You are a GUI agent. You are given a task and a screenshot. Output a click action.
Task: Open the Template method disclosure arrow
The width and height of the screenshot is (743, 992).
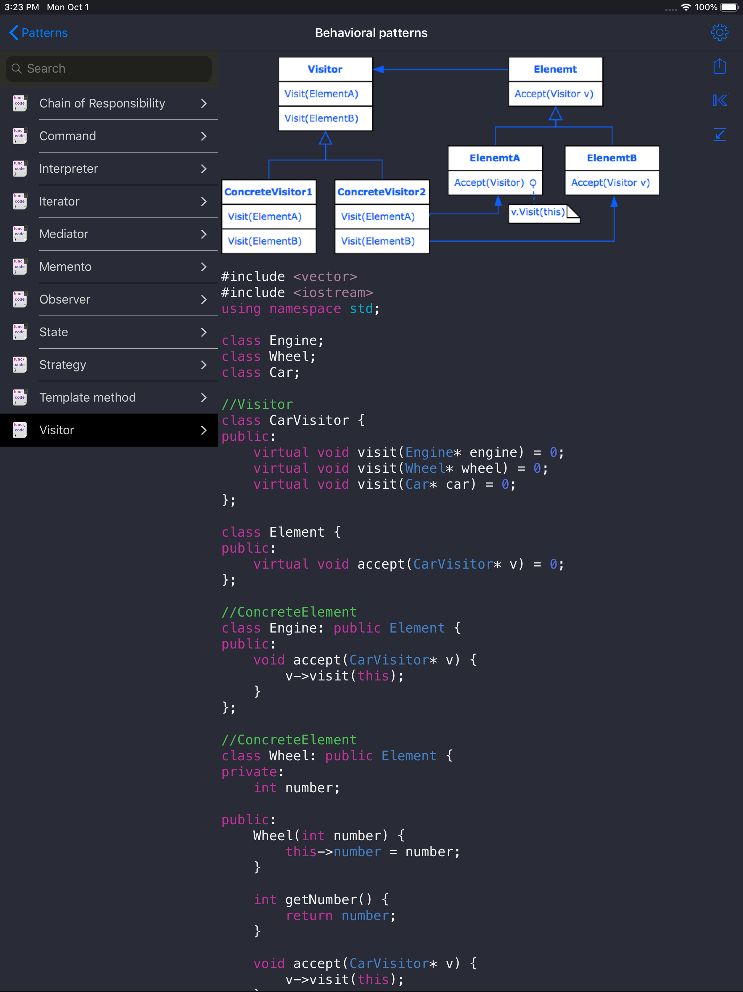204,397
